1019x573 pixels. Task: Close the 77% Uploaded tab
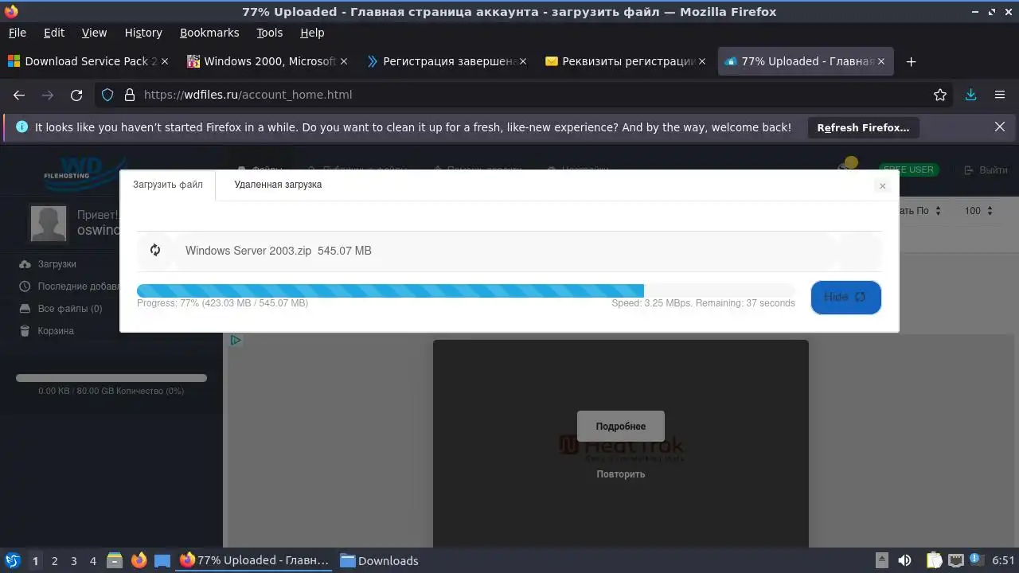881,61
